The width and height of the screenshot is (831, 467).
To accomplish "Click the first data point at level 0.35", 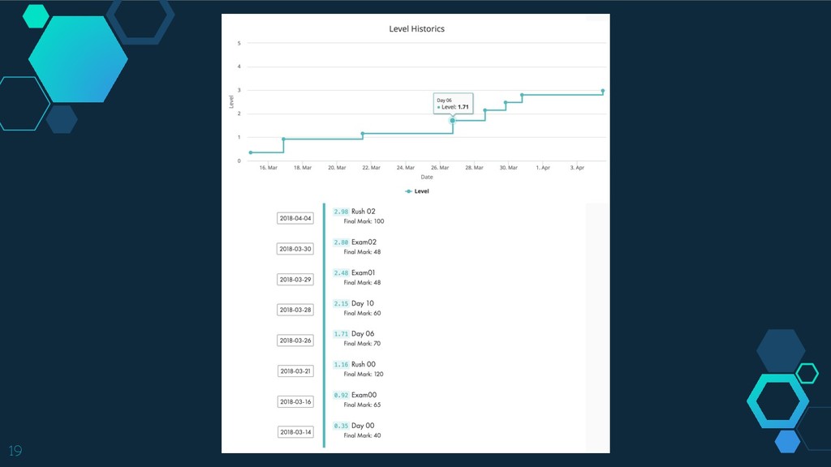I will tap(251, 152).
